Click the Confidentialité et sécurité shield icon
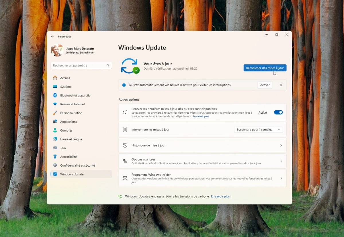344x237 pixels. [x=55, y=165]
